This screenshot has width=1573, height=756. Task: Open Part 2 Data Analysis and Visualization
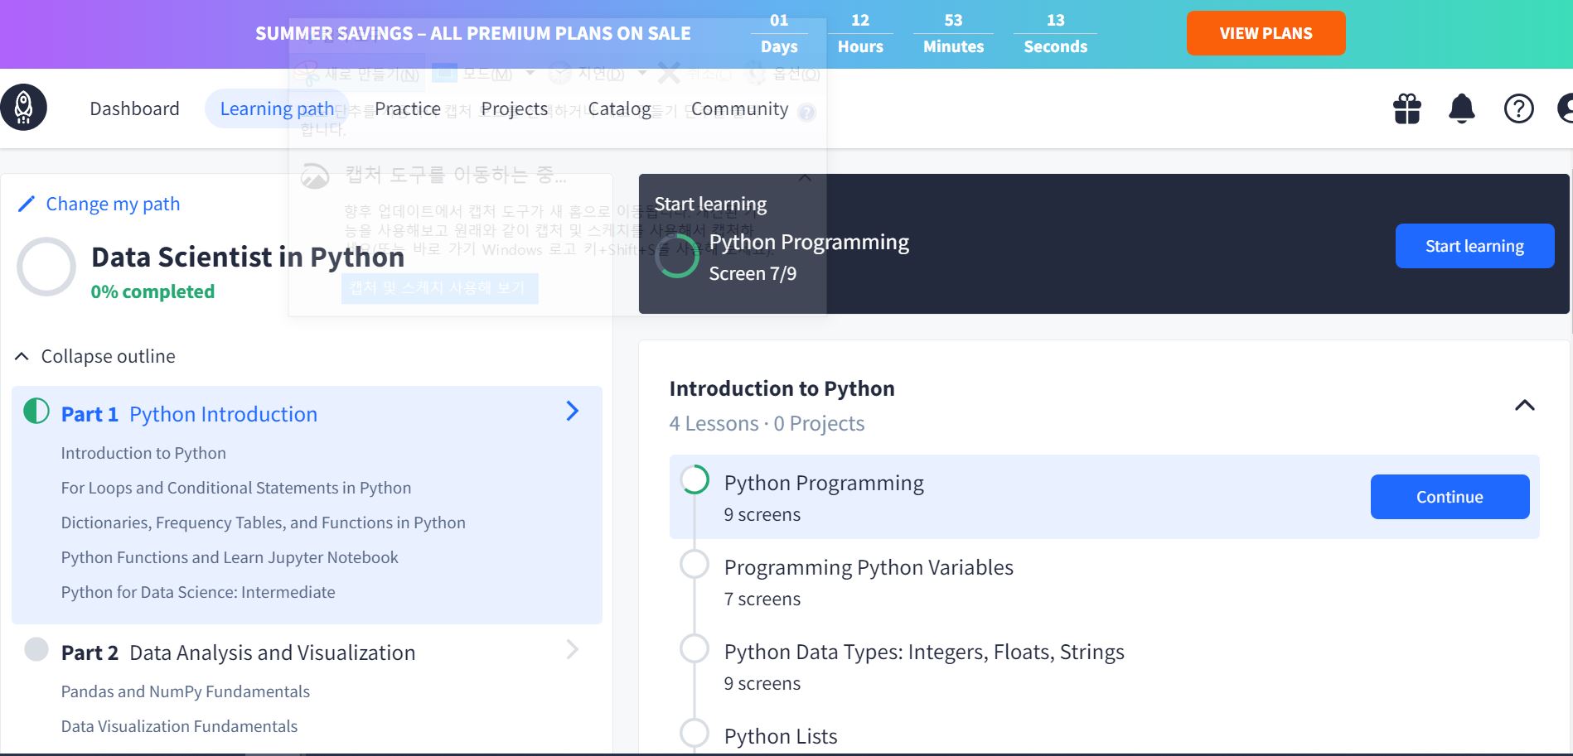tap(238, 652)
